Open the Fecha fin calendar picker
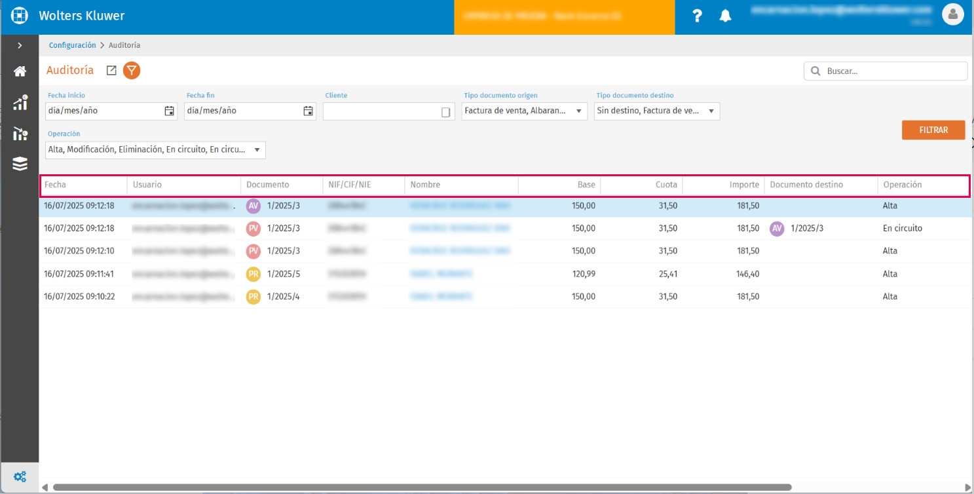 308,111
